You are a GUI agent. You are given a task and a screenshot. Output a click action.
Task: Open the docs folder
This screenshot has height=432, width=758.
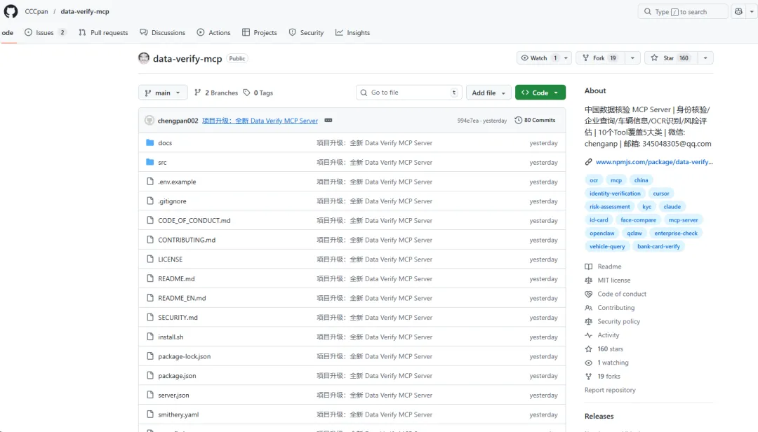pyautogui.click(x=165, y=143)
